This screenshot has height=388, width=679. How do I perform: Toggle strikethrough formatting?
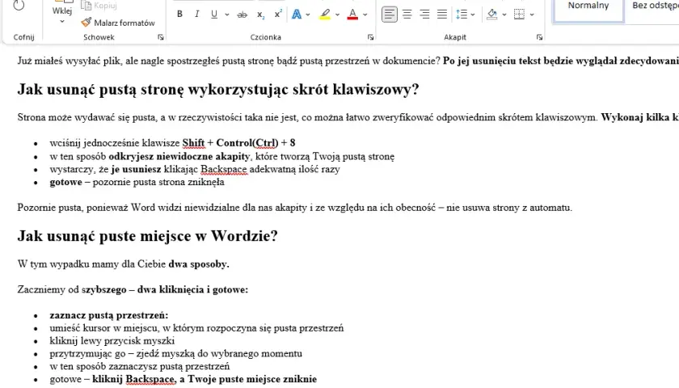tap(242, 15)
